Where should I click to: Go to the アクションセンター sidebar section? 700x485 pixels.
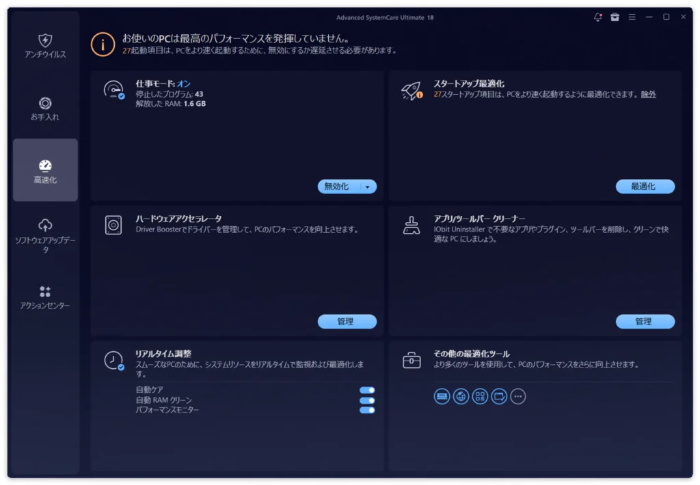(x=45, y=297)
